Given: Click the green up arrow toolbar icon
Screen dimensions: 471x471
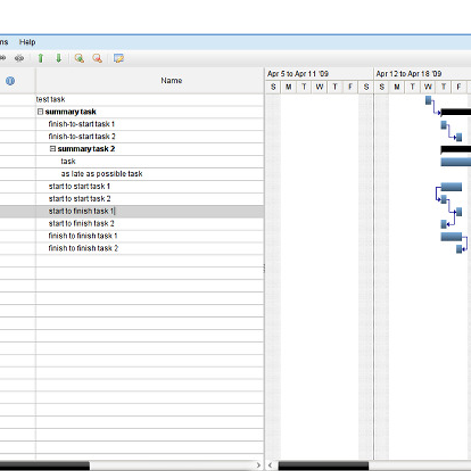Looking at the screenshot, I should click(x=41, y=58).
